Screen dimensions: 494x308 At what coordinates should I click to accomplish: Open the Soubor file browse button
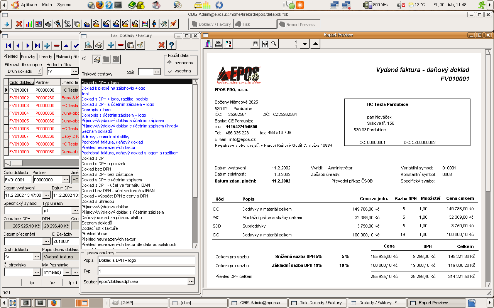[x=191, y=281]
